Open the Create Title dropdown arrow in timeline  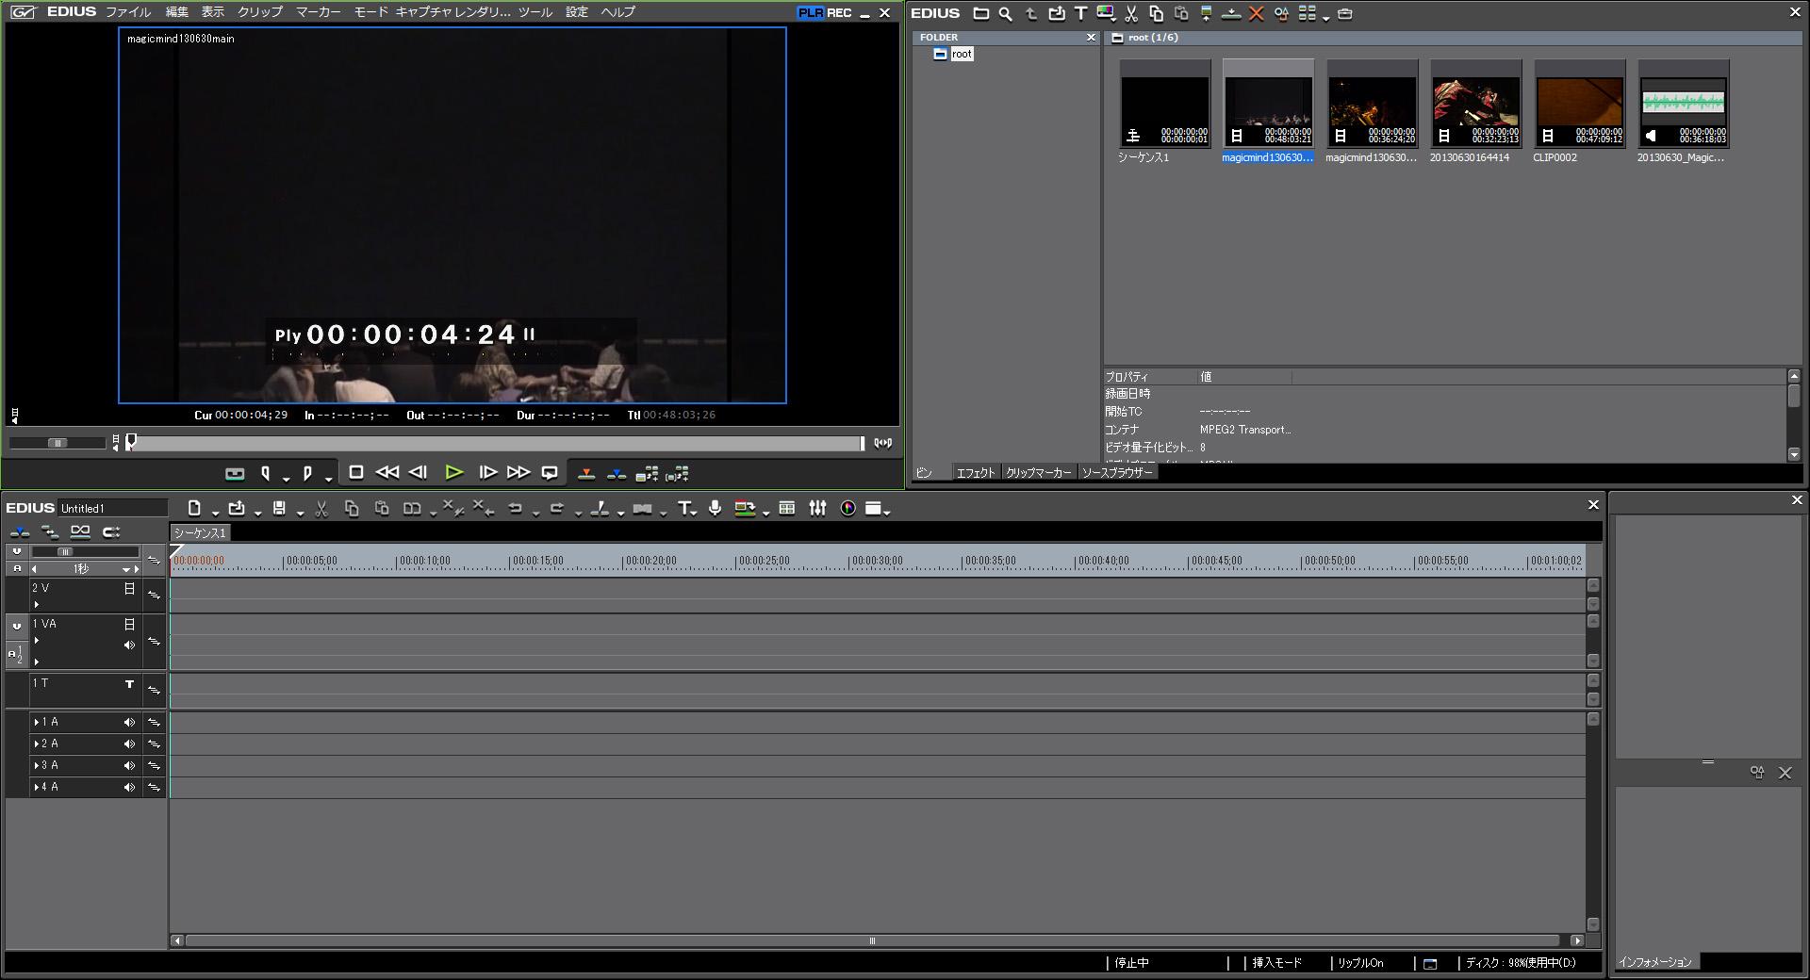pyautogui.click(x=696, y=512)
